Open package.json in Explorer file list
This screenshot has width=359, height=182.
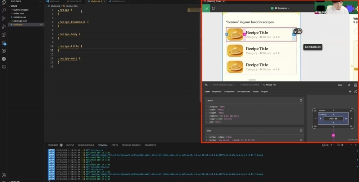20,21
